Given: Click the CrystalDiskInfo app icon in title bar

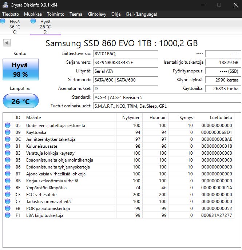Looking at the screenshot, I should point(5,5).
